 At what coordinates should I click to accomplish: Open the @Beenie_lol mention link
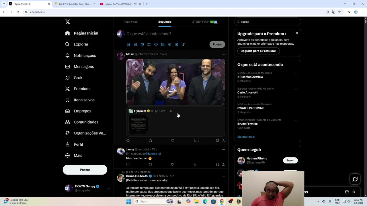click(x=153, y=154)
